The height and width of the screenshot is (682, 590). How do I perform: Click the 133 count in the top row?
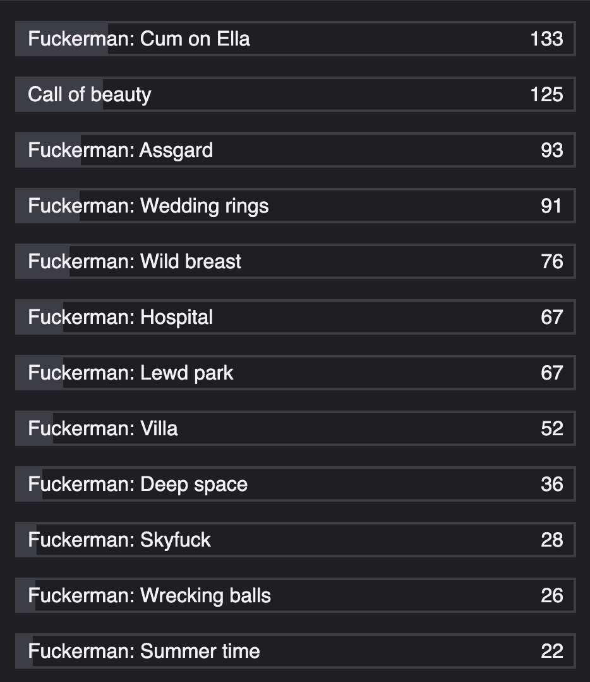(546, 39)
